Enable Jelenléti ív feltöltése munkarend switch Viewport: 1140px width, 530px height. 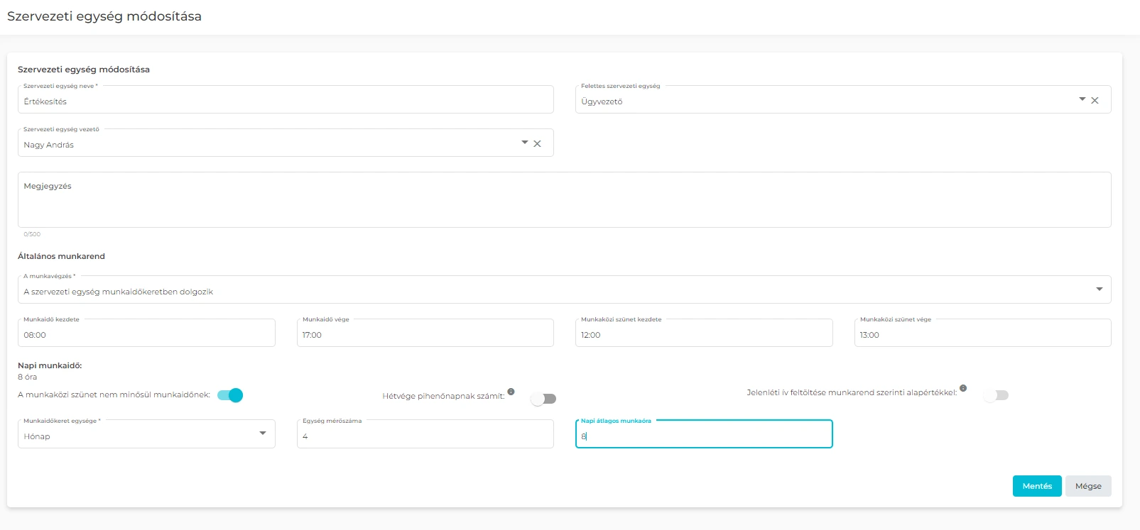point(996,395)
